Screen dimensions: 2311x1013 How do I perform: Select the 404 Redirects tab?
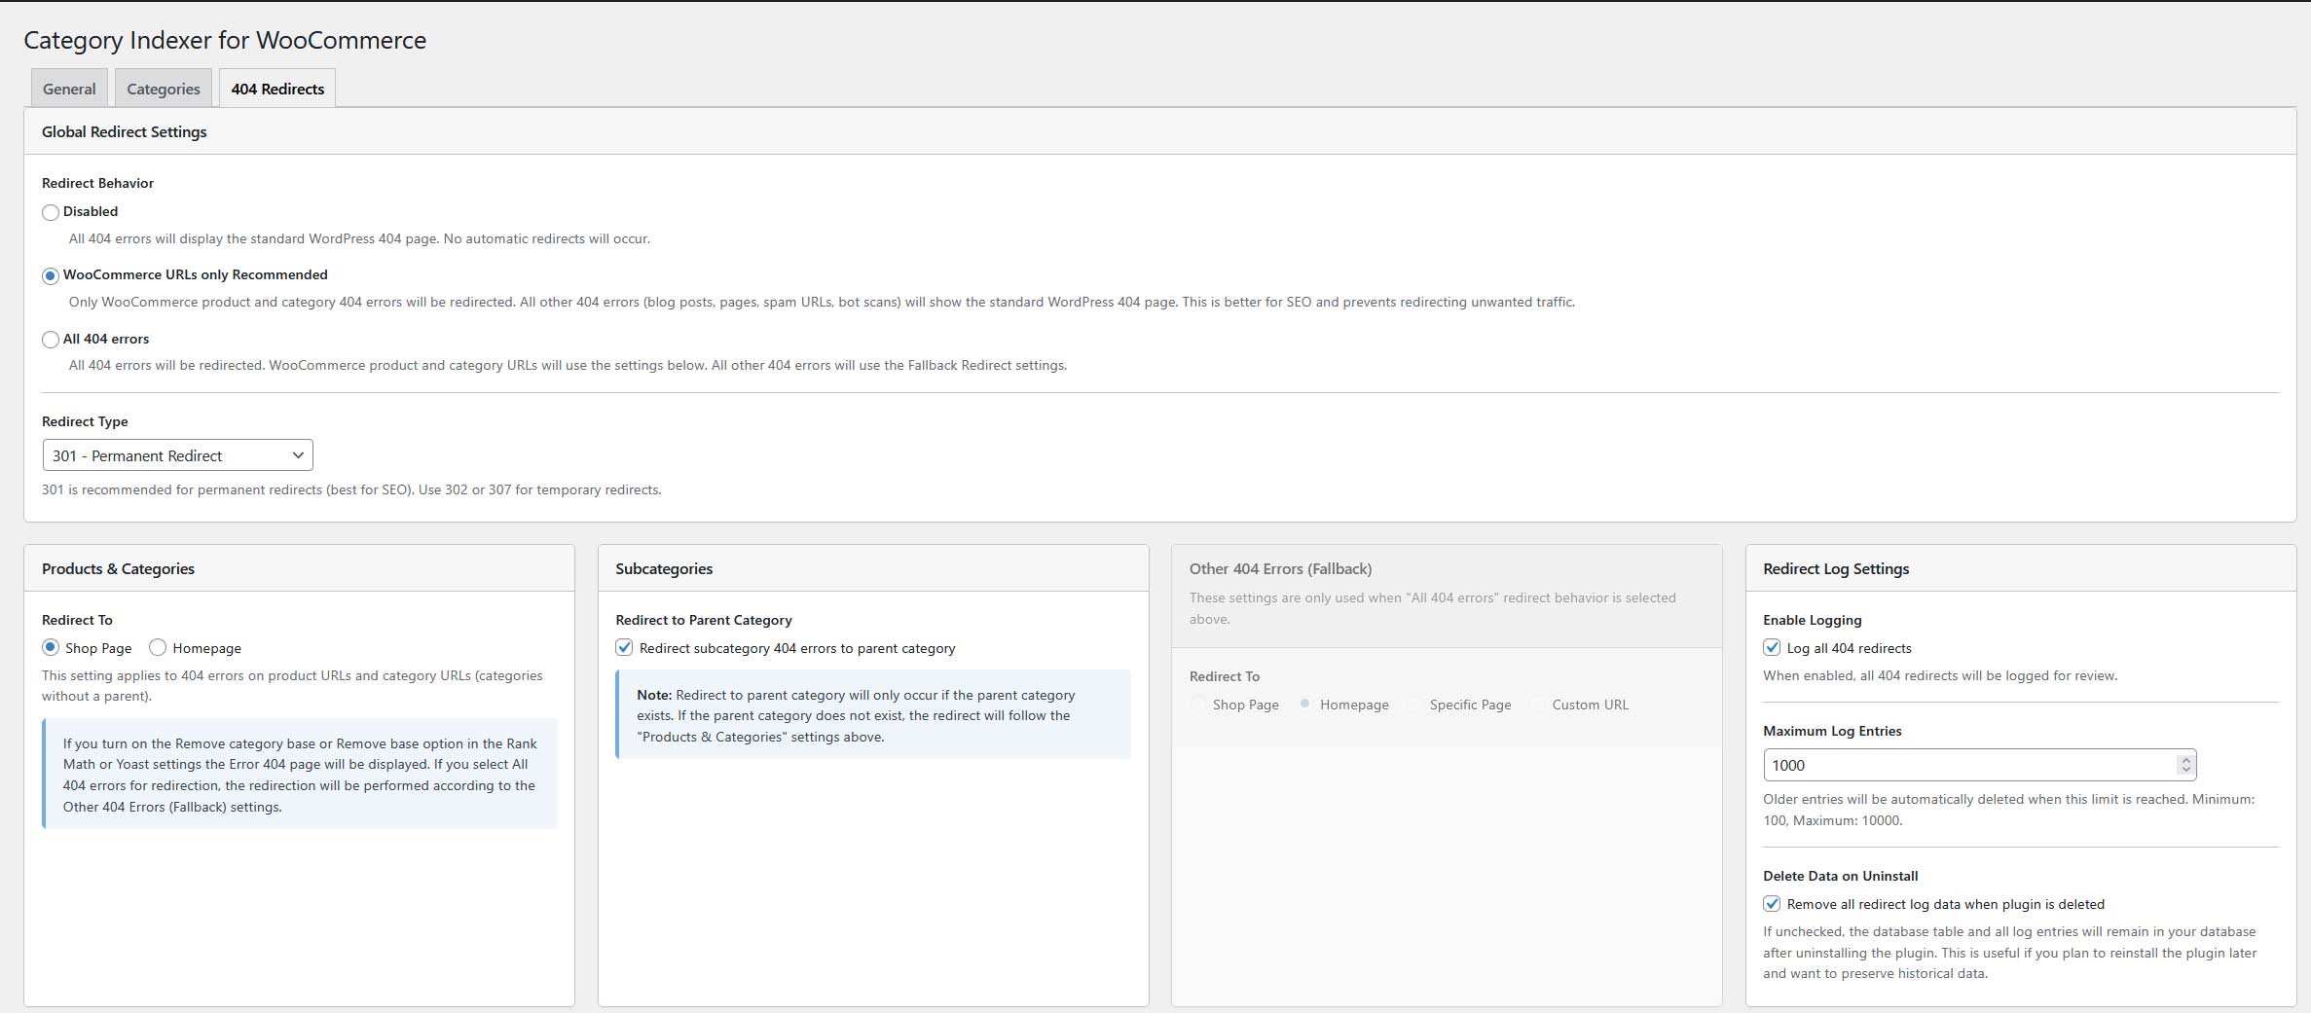tap(276, 88)
